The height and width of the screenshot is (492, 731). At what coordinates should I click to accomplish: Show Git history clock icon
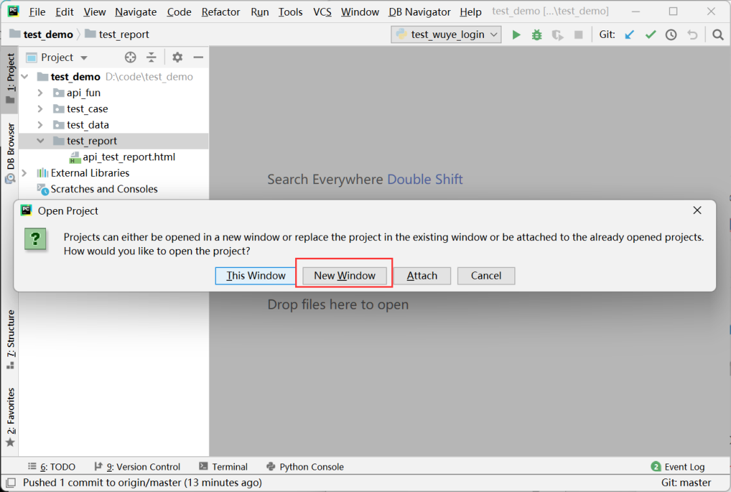point(671,35)
